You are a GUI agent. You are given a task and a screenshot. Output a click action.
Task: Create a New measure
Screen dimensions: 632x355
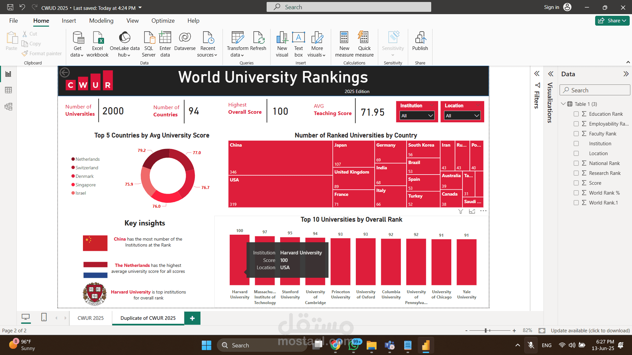[x=344, y=44]
